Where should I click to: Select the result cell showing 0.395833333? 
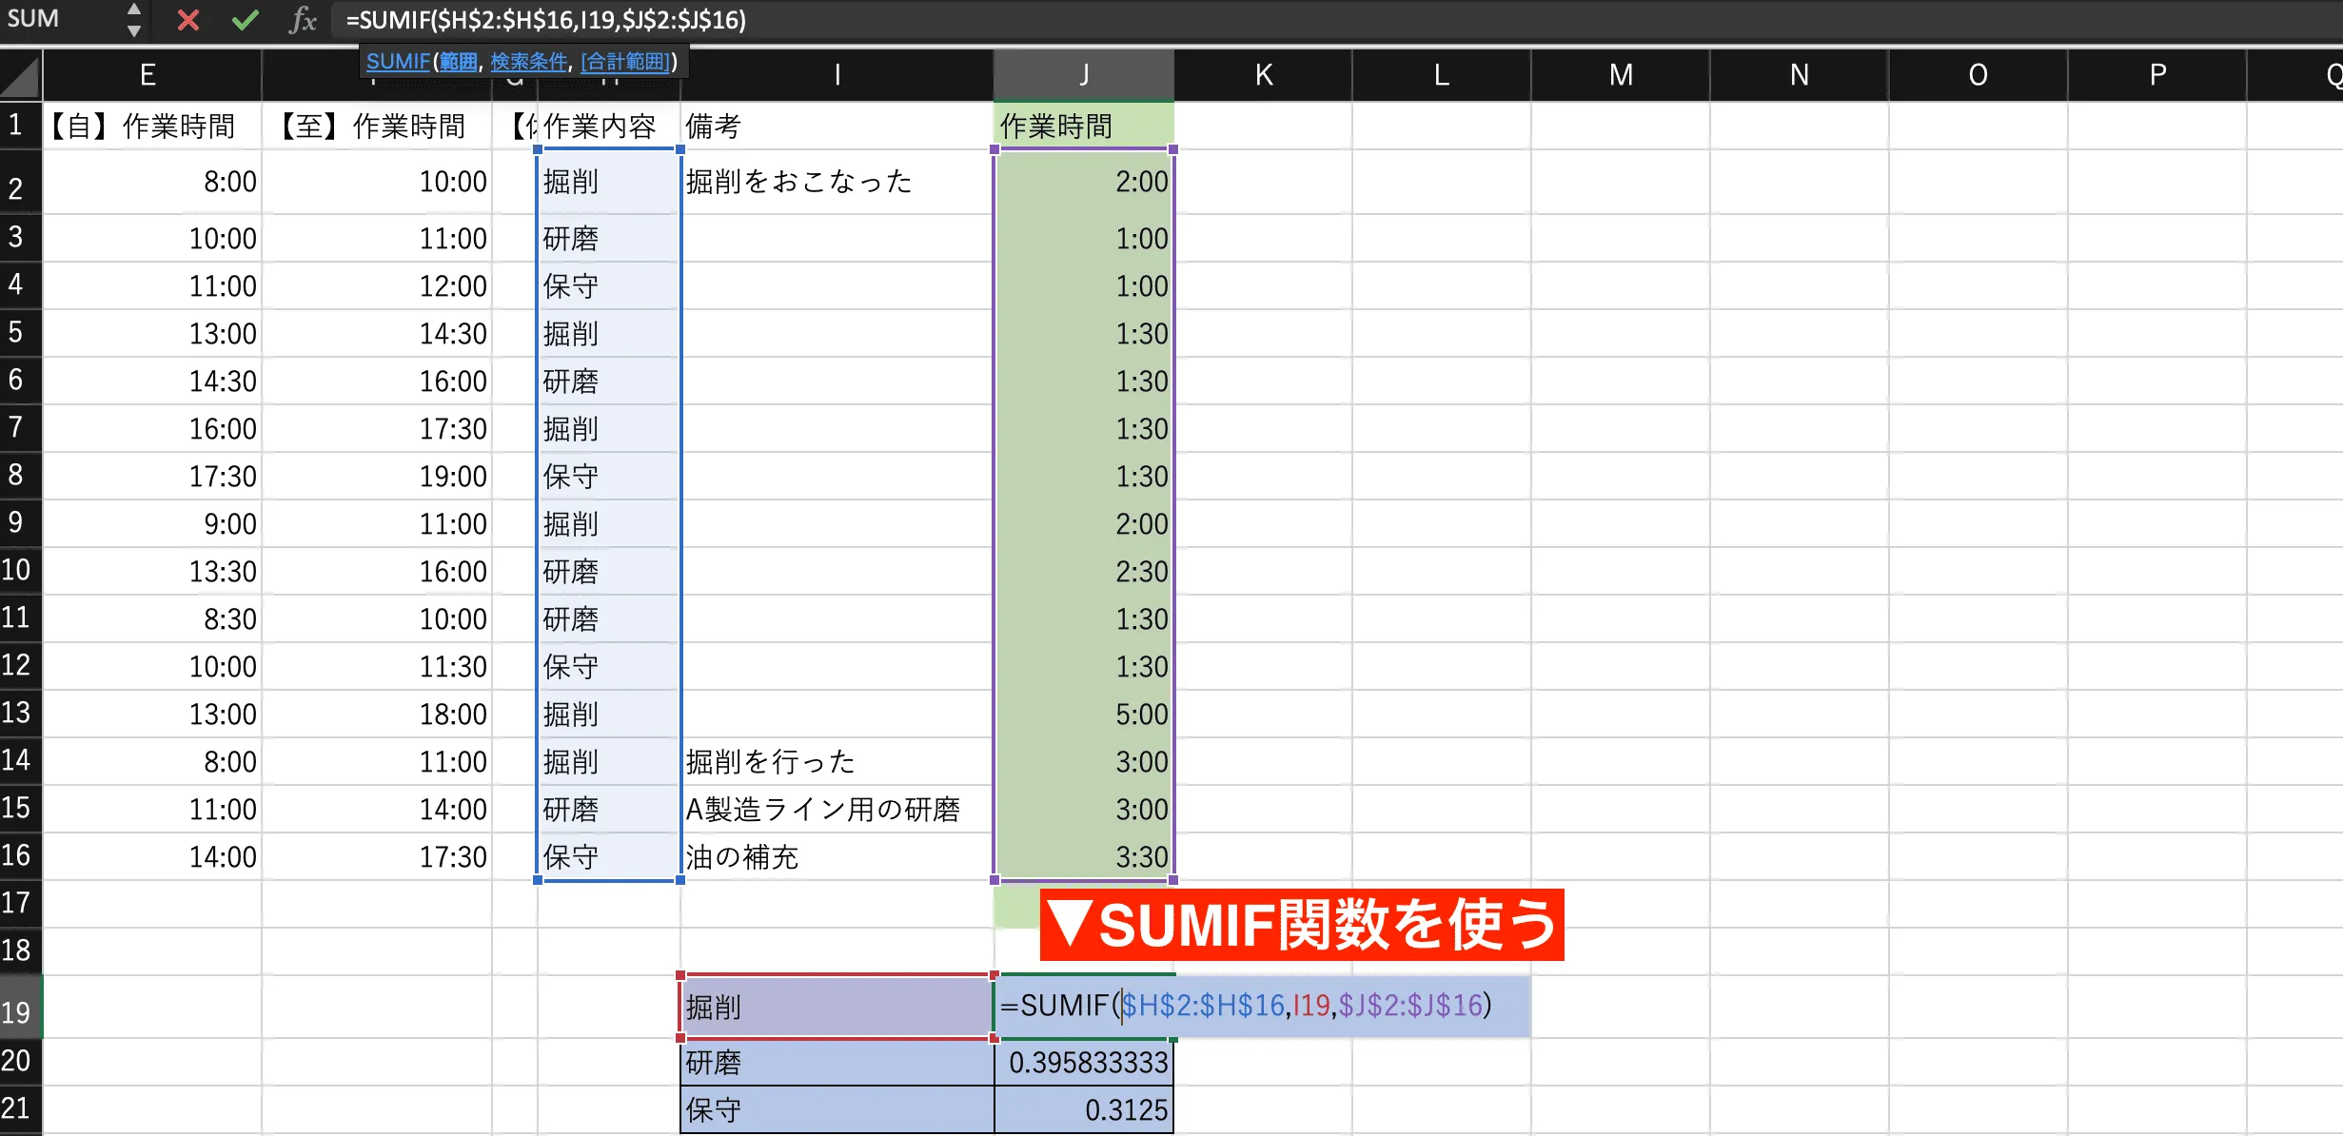[x=1083, y=1063]
